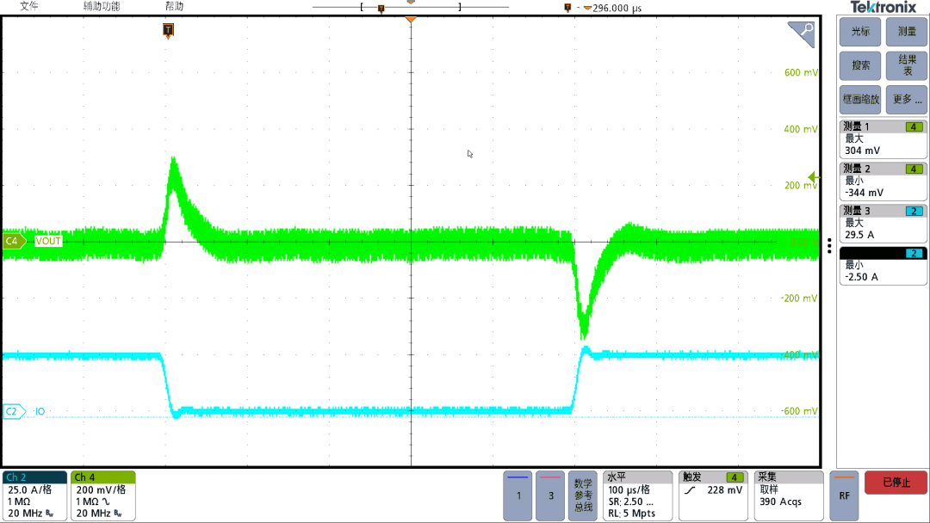Click the zoom magnifier icon on waveform
The height and width of the screenshot is (523, 930).
point(802,34)
